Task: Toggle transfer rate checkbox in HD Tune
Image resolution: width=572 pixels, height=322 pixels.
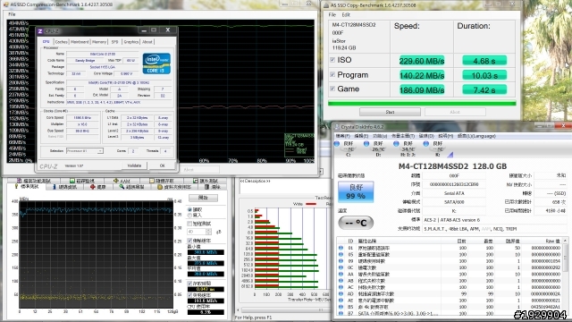Action: pos(189,241)
